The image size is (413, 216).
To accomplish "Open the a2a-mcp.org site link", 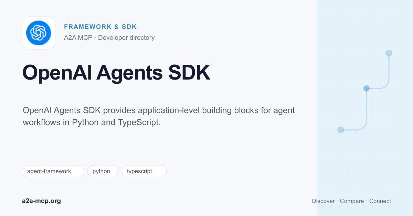I will pos(41,201).
